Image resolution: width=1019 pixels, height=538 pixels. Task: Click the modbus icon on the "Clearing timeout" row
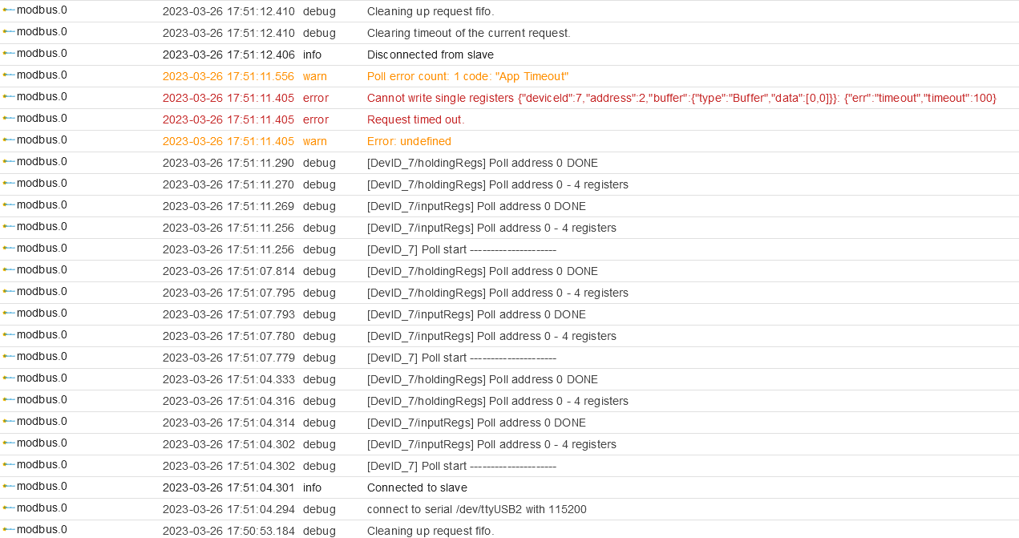(x=9, y=32)
